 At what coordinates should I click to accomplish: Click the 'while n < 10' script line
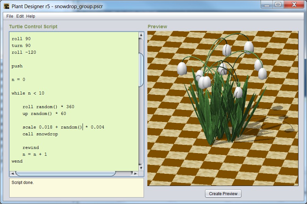[x=28, y=93]
